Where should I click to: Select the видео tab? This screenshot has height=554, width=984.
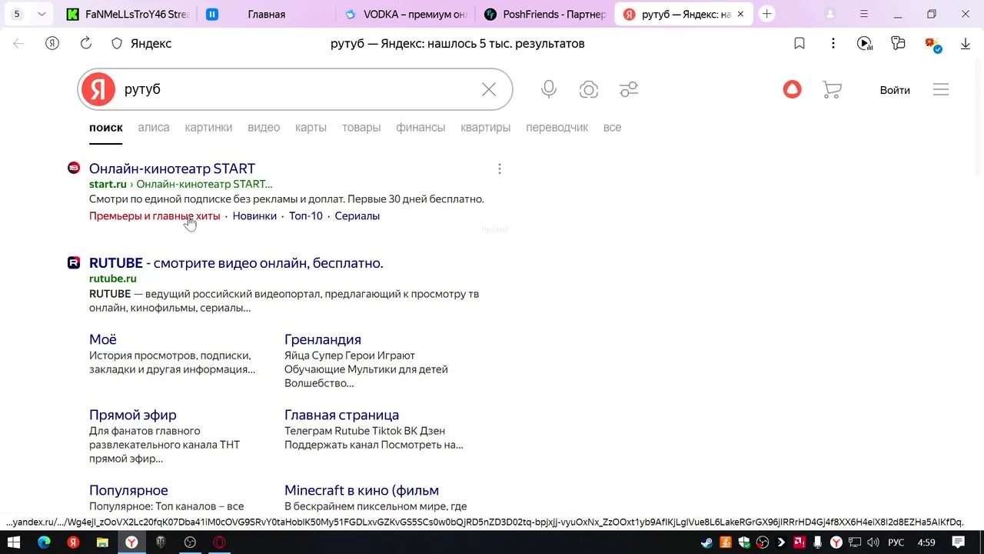(x=264, y=127)
